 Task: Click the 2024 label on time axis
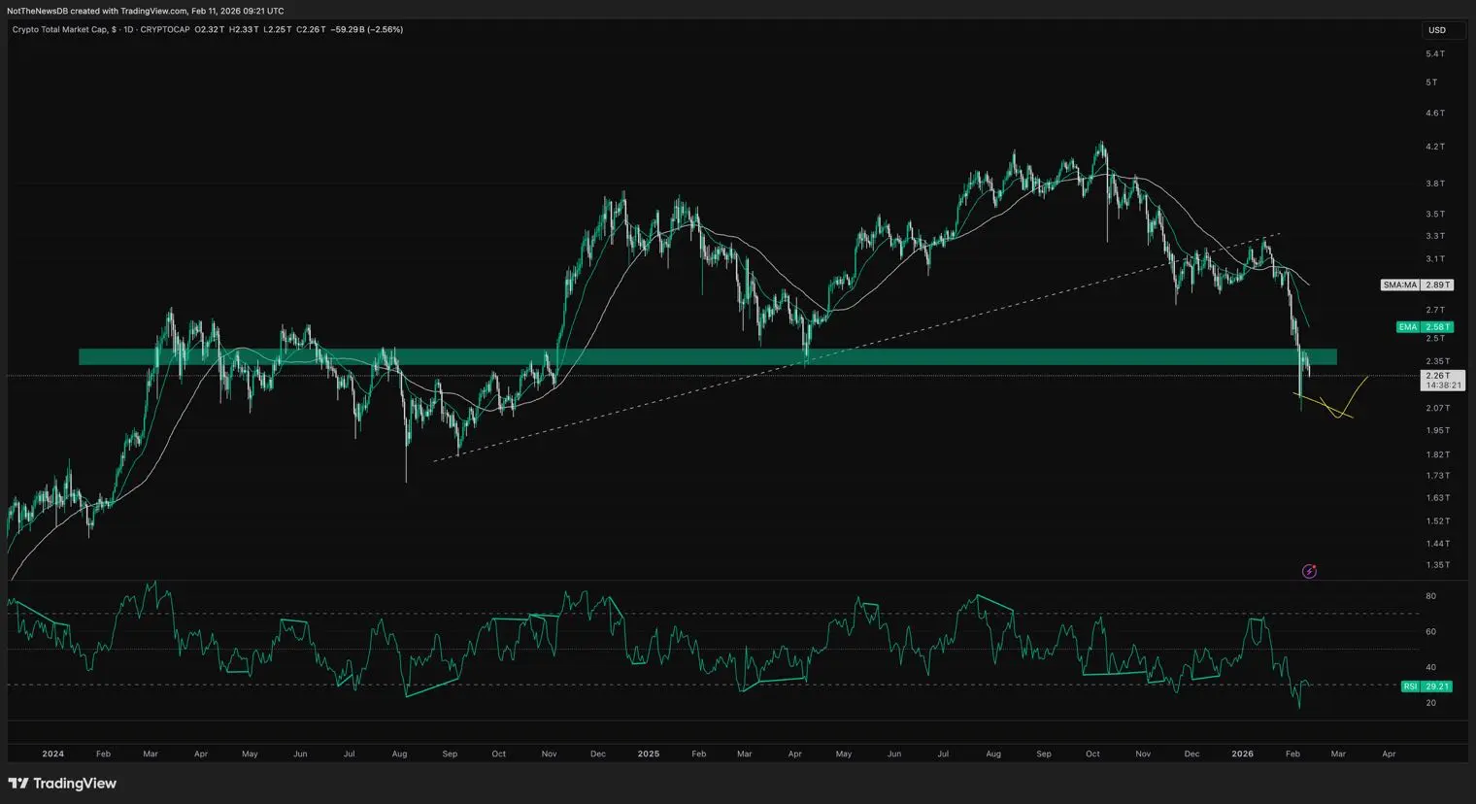(x=52, y=754)
